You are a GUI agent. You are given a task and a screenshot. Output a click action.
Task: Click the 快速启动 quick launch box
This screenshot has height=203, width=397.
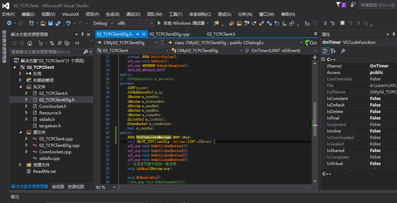click(378, 5)
